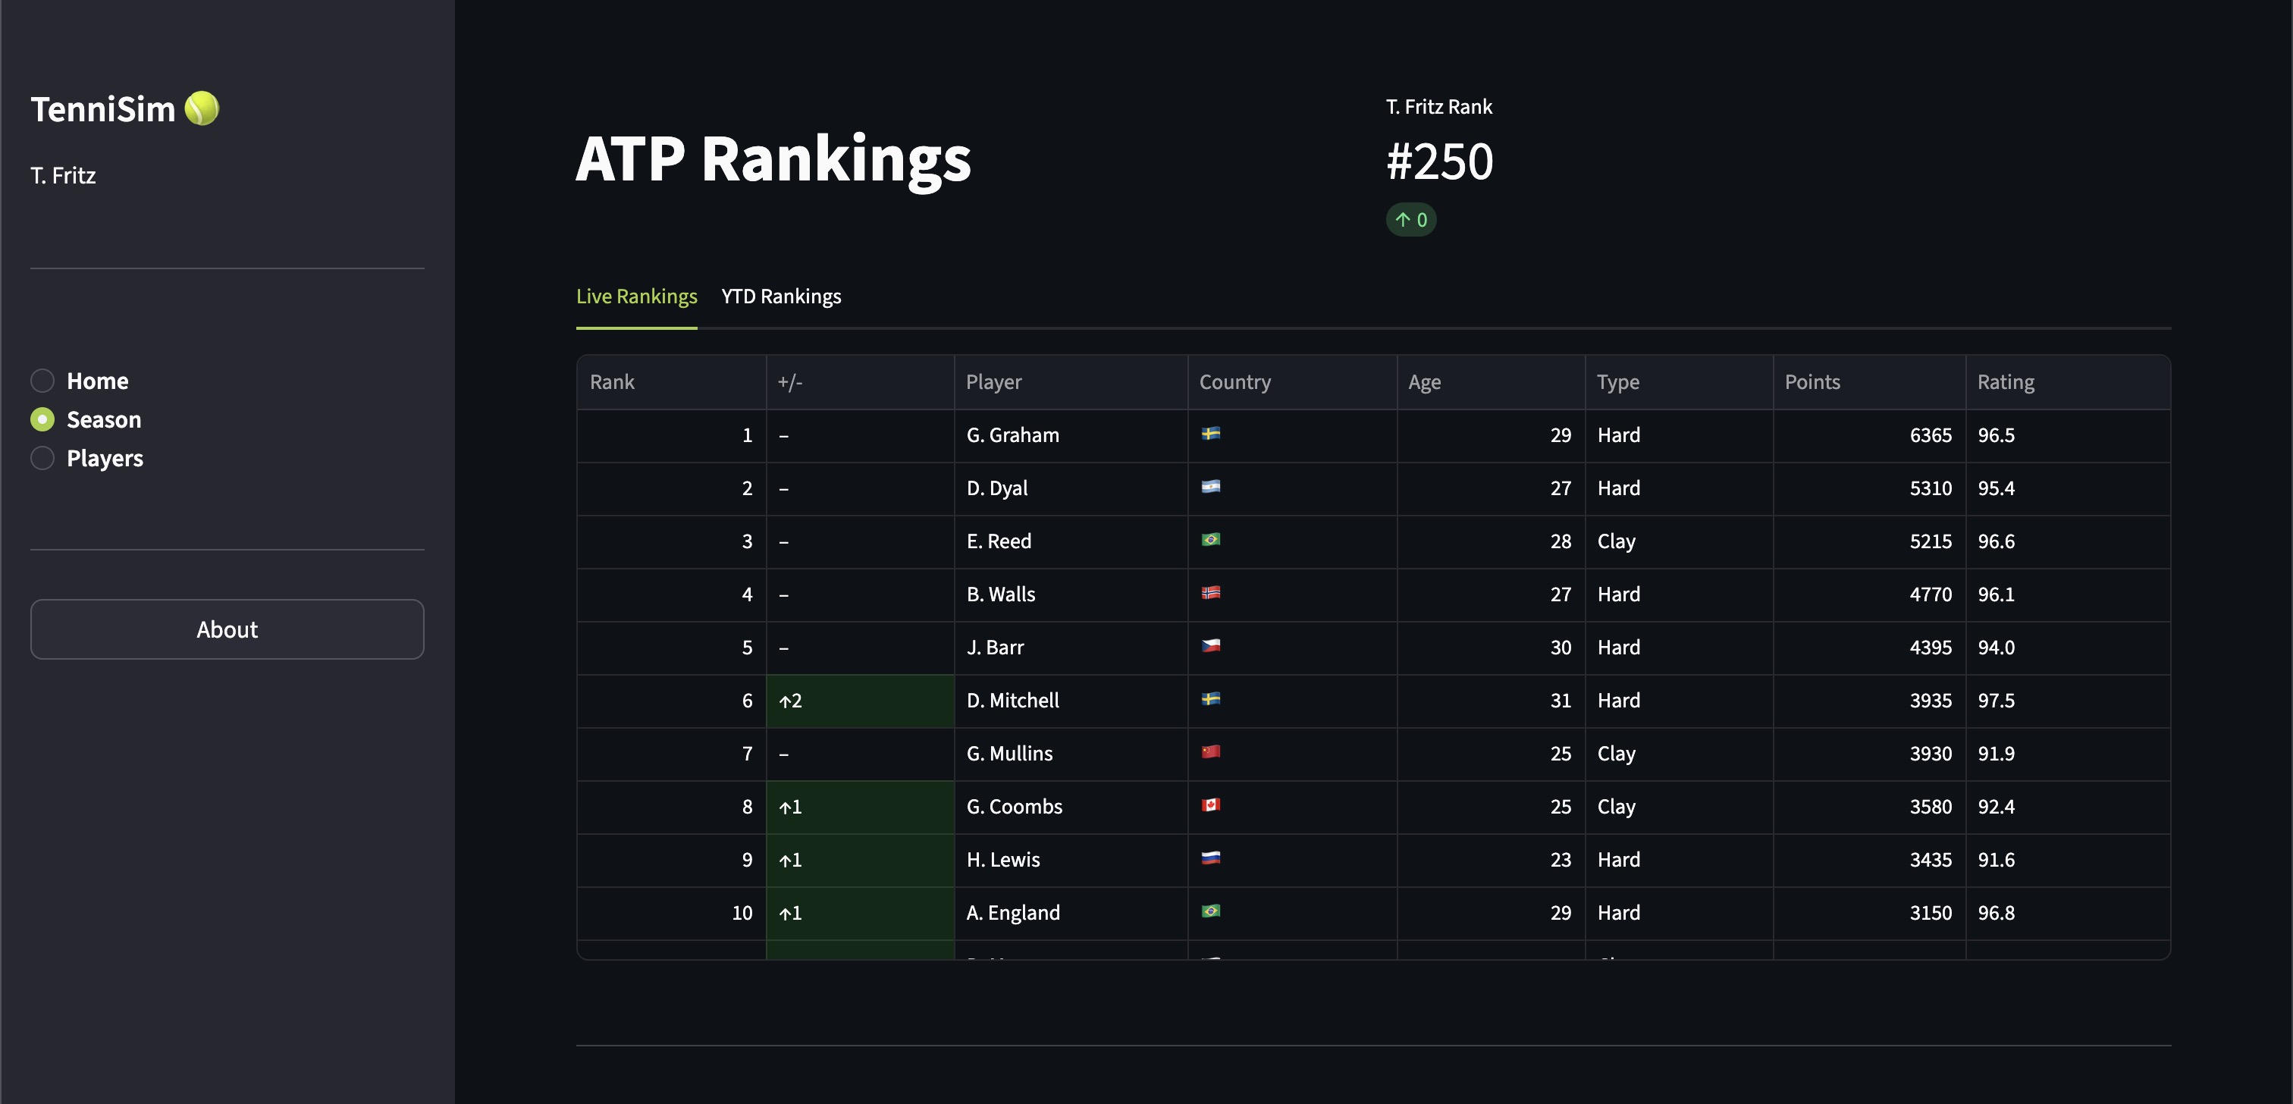Screen dimensions: 2293x1104
Task: Select the Players radio option
Action: click(x=42, y=459)
